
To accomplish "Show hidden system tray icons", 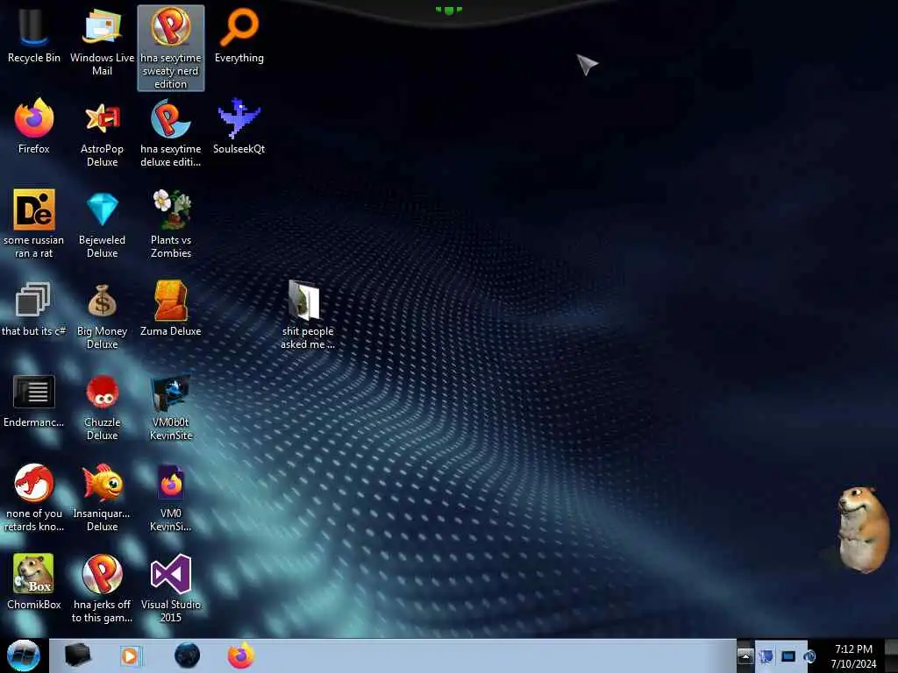I will 745,656.
